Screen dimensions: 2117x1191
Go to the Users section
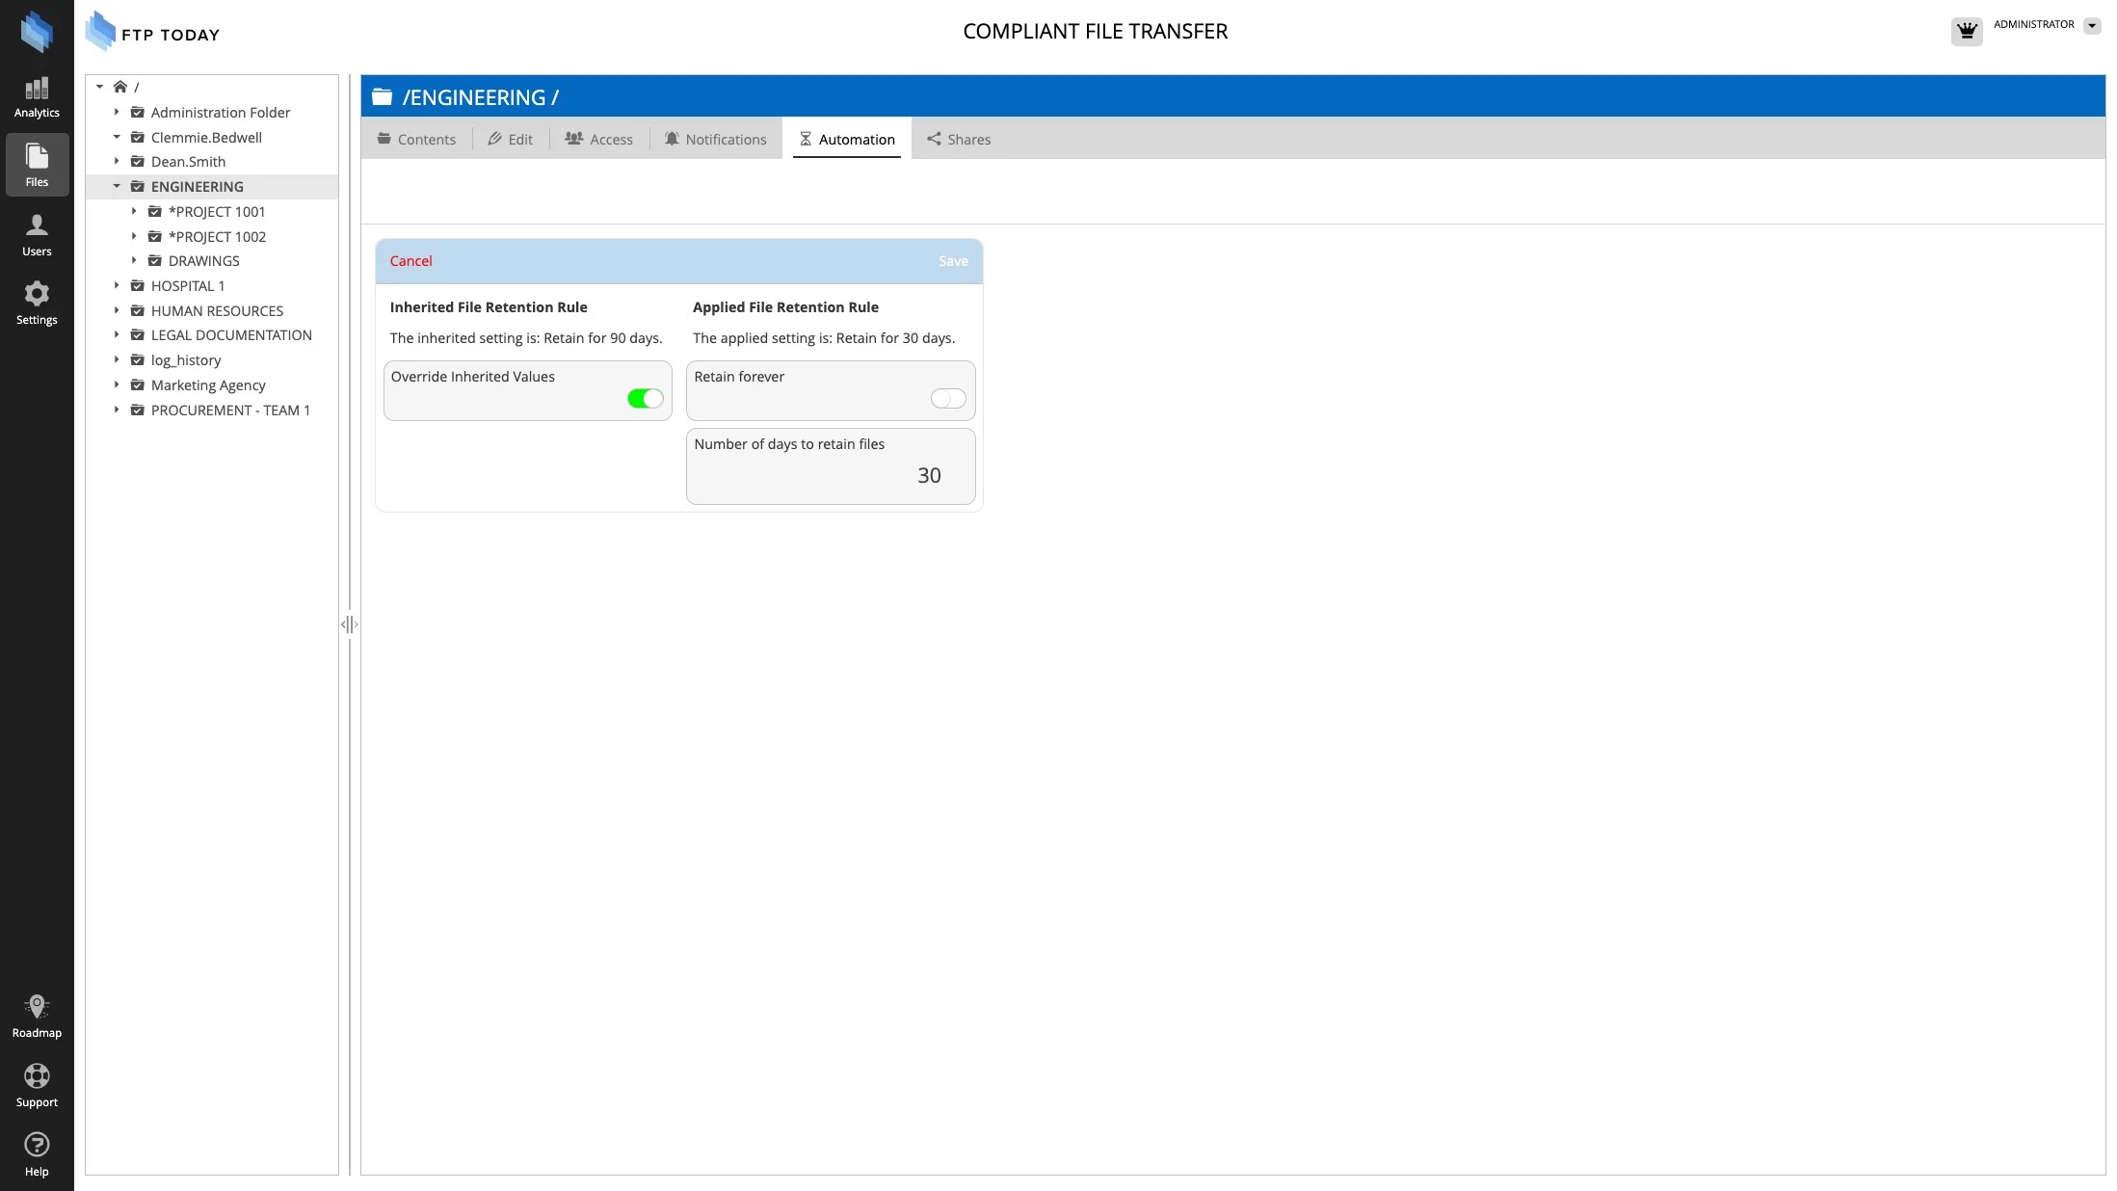pos(37,235)
